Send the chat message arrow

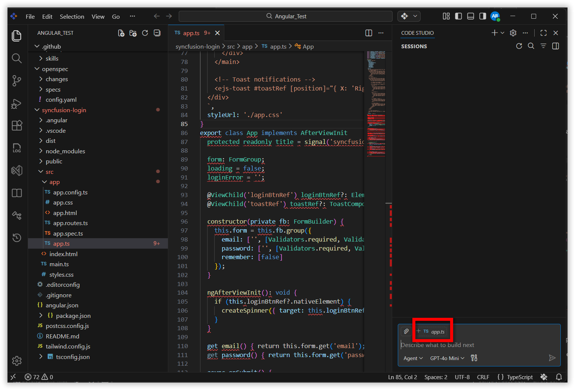point(552,358)
